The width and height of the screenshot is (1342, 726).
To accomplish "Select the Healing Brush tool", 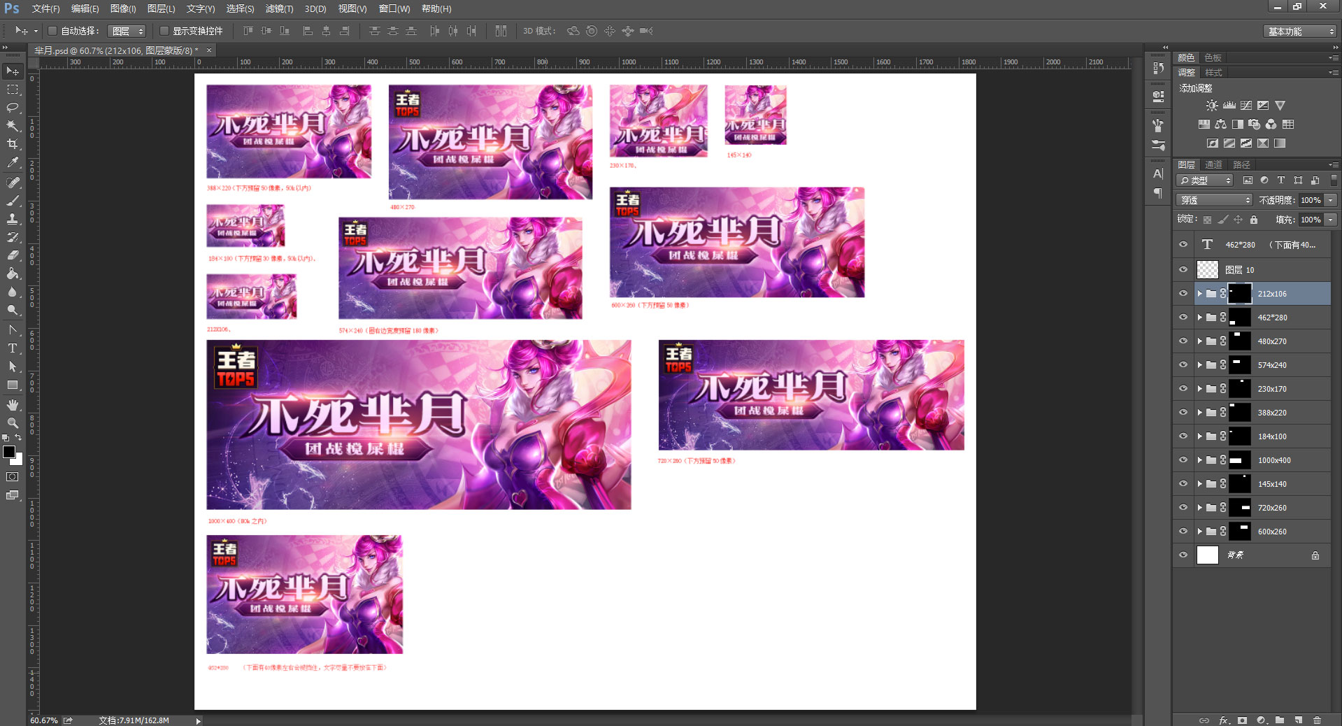I will [13, 183].
